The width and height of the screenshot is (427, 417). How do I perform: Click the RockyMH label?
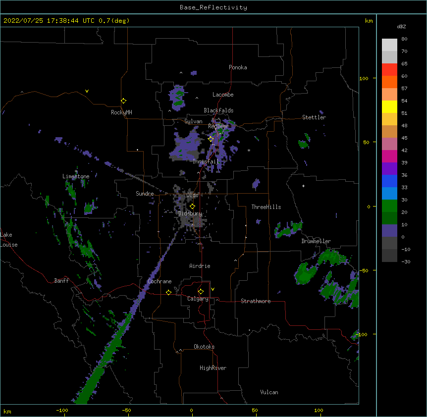(x=121, y=112)
